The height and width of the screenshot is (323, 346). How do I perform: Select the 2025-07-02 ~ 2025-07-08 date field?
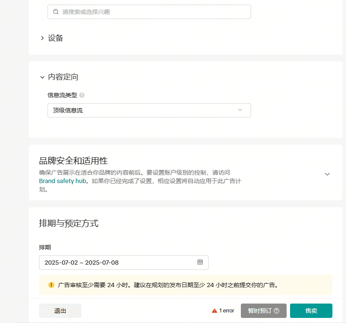point(119,263)
